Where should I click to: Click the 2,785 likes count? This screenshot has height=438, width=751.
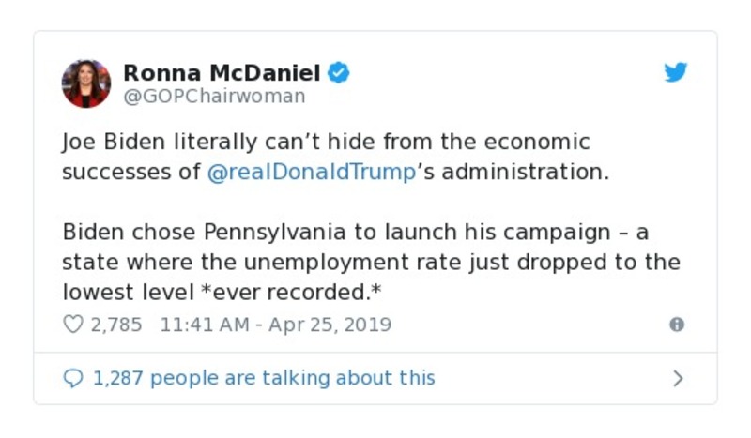[115, 325]
